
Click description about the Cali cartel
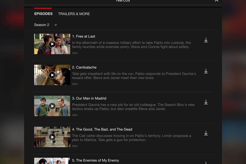(132, 138)
